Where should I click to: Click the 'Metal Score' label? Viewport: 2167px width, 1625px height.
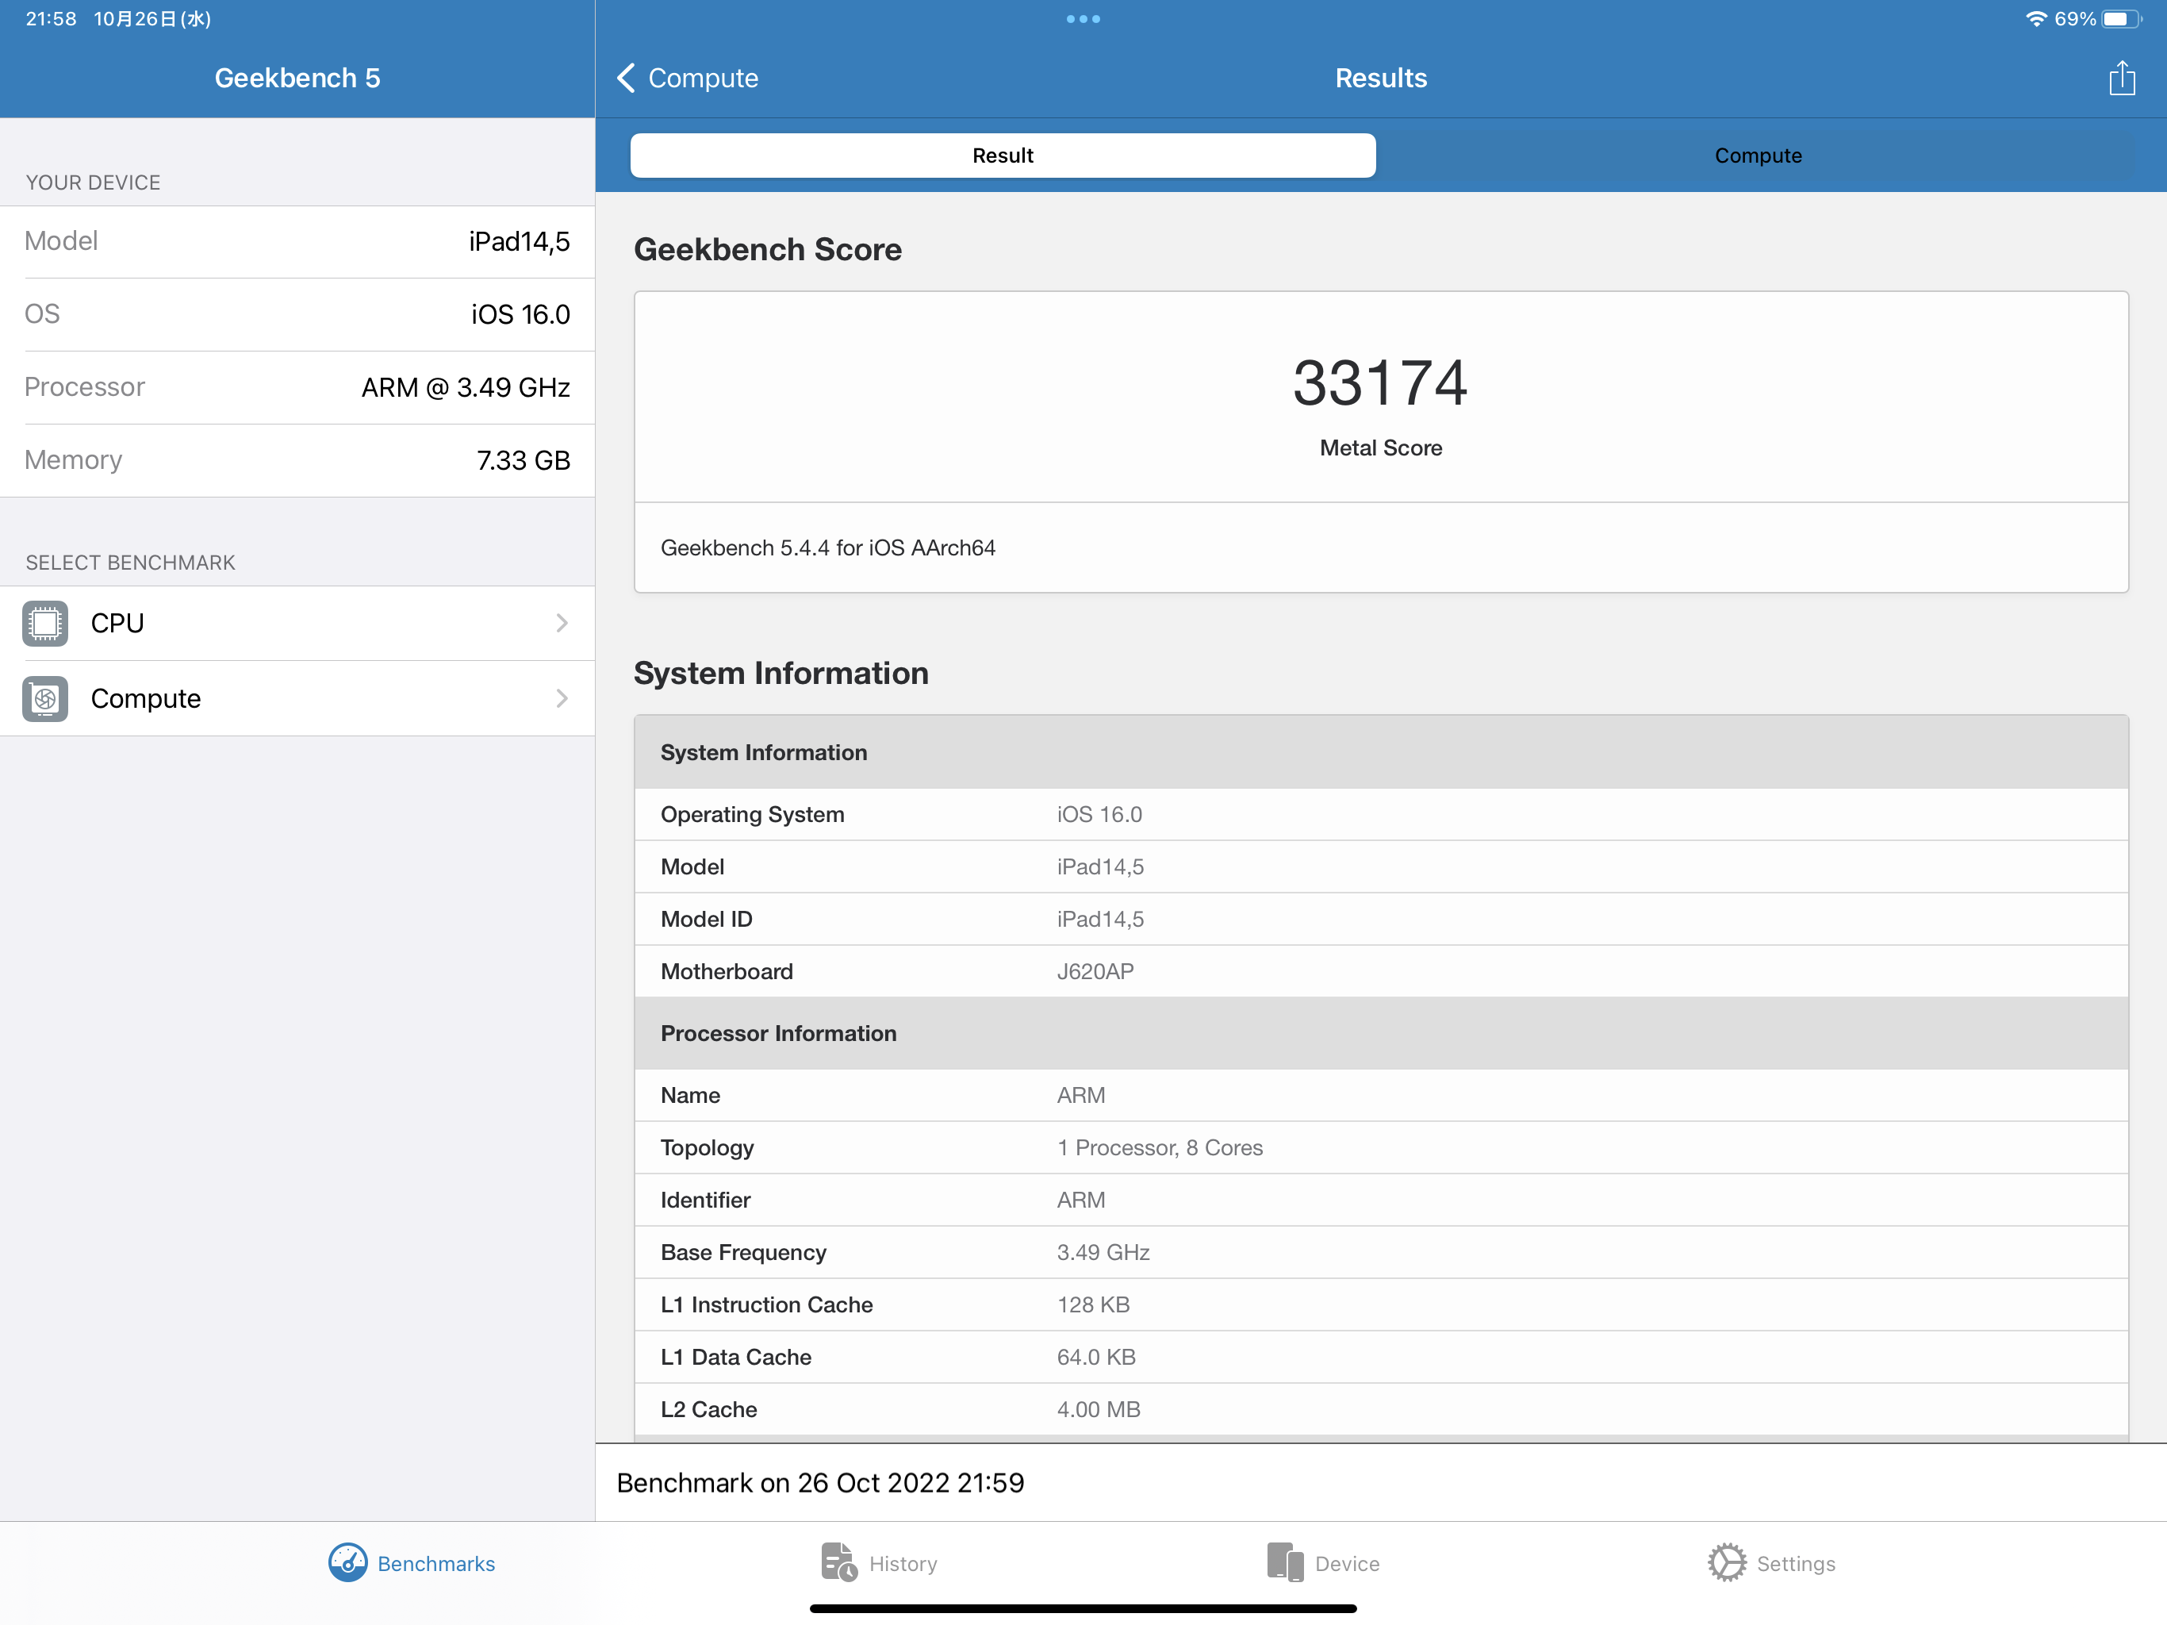click(x=1380, y=448)
